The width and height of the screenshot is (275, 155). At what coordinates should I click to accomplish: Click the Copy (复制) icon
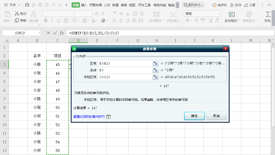pos(17,21)
